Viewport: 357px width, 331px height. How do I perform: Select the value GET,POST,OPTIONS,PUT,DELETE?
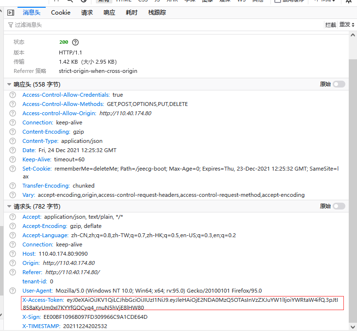click(147, 104)
